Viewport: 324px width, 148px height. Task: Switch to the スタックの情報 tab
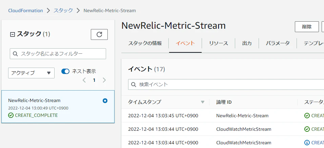click(x=145, y=43)
